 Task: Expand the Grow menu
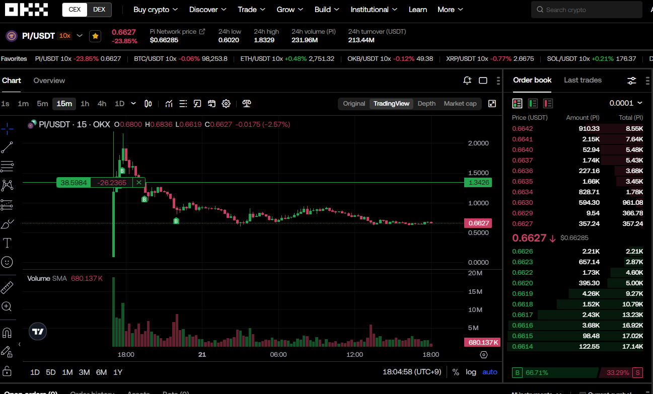[290, 10]
